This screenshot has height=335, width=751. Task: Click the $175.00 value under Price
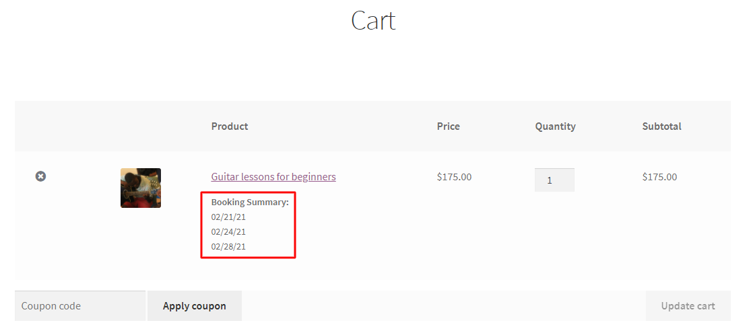click(454, 177)
